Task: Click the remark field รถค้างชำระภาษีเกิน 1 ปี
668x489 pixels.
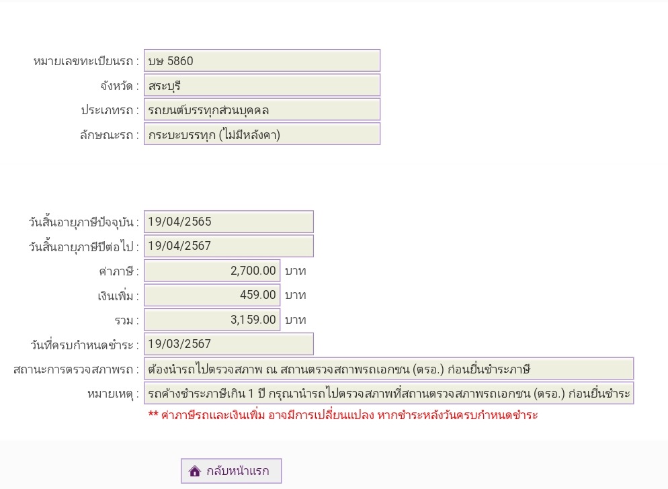Action: 389,393
